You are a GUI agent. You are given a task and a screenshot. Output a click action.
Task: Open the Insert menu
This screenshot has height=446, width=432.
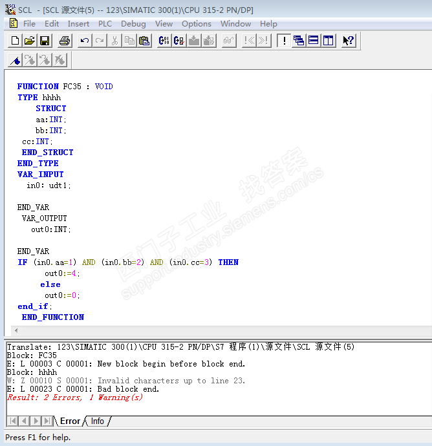pos(78,24)
